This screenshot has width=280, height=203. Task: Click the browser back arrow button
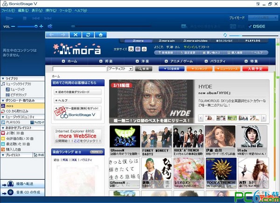click(x=51, y=35)
